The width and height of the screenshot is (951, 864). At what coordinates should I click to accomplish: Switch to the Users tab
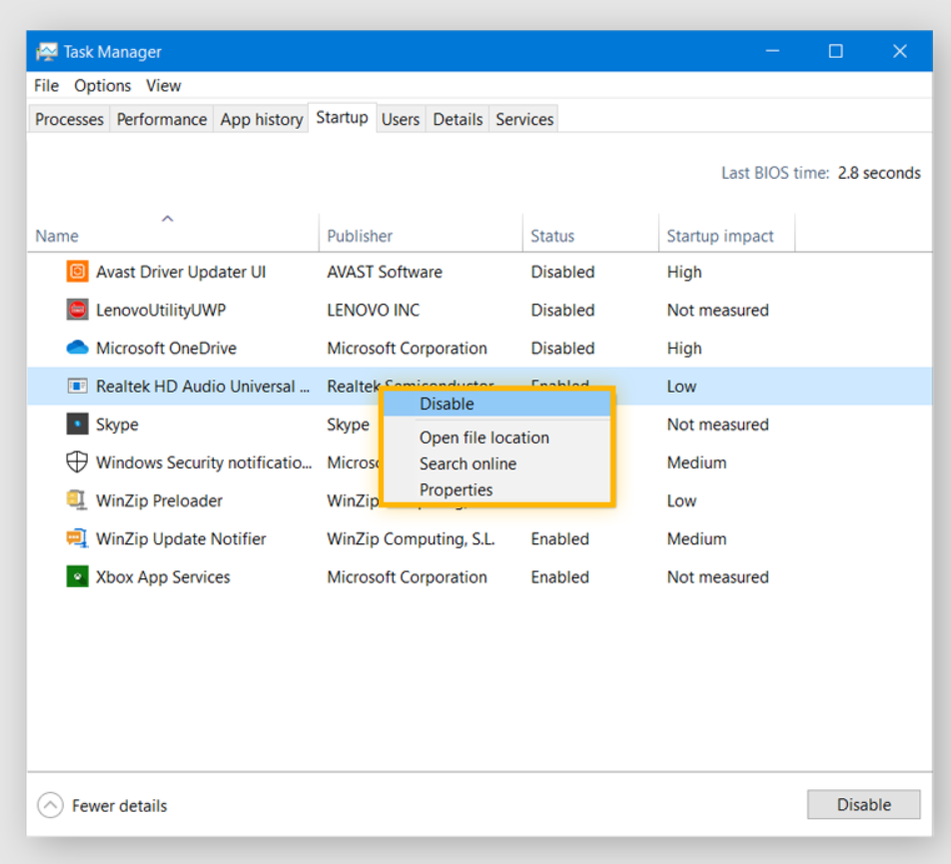click(401, 119)
